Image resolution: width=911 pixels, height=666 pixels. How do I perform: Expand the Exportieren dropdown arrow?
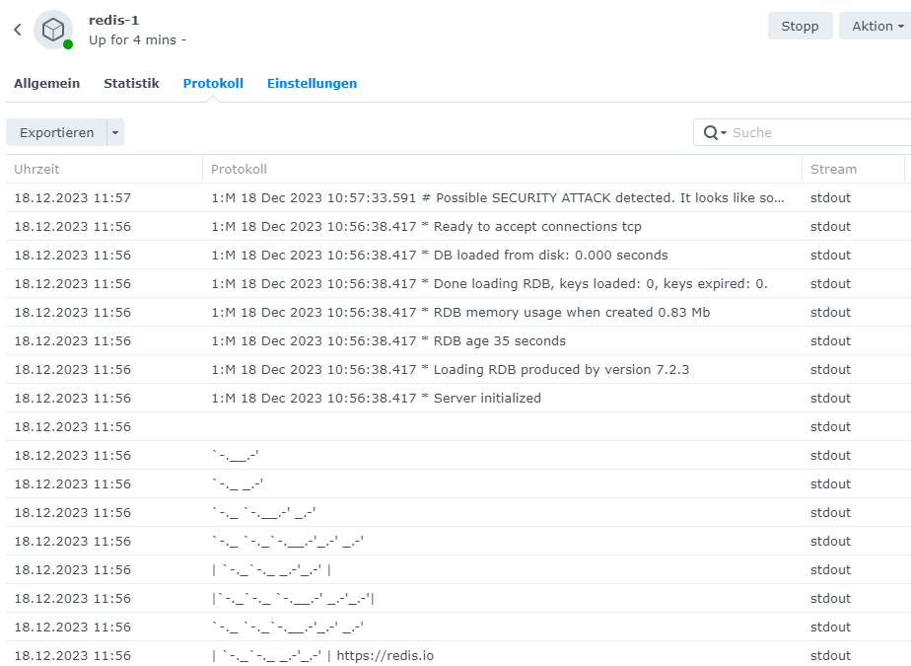coord(114,133)
